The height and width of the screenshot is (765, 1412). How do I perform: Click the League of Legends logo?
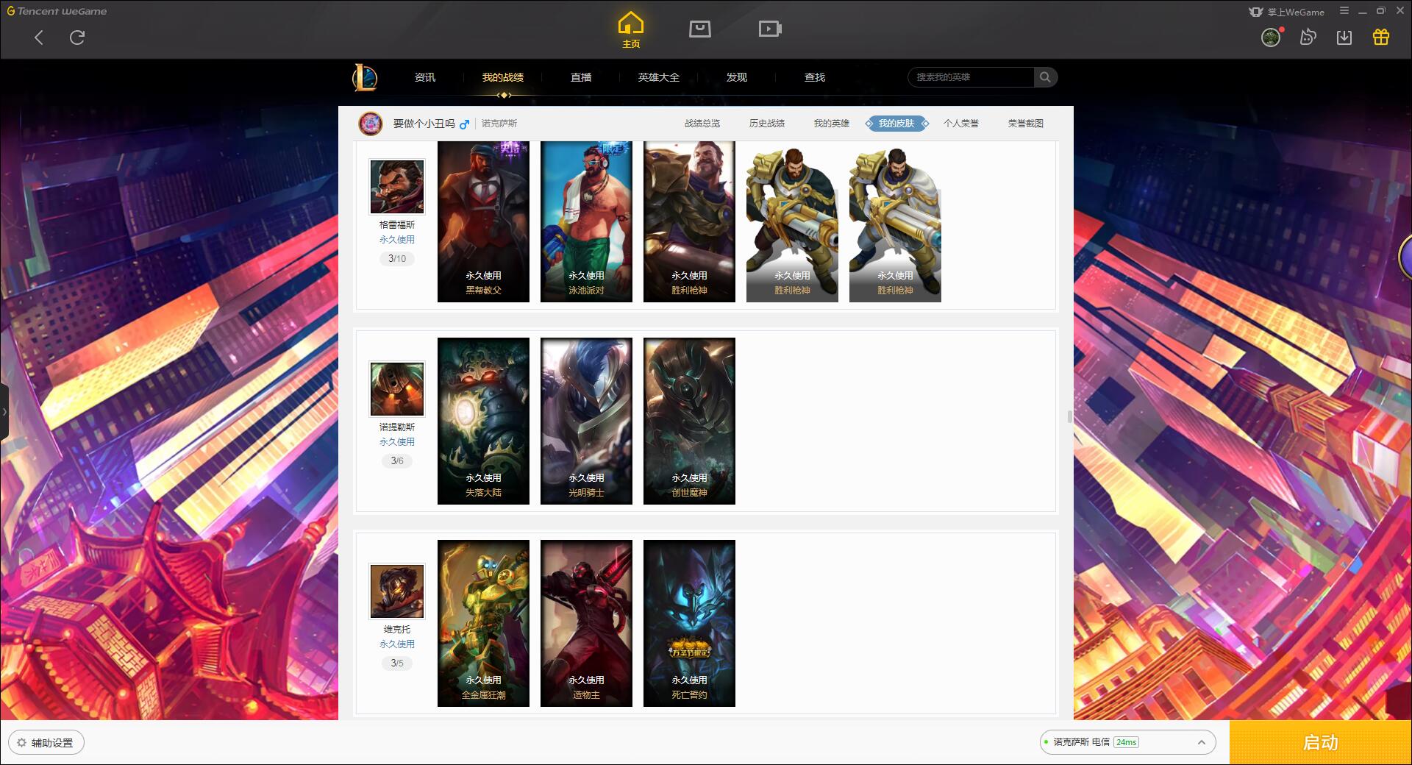[x=365, y=77]
